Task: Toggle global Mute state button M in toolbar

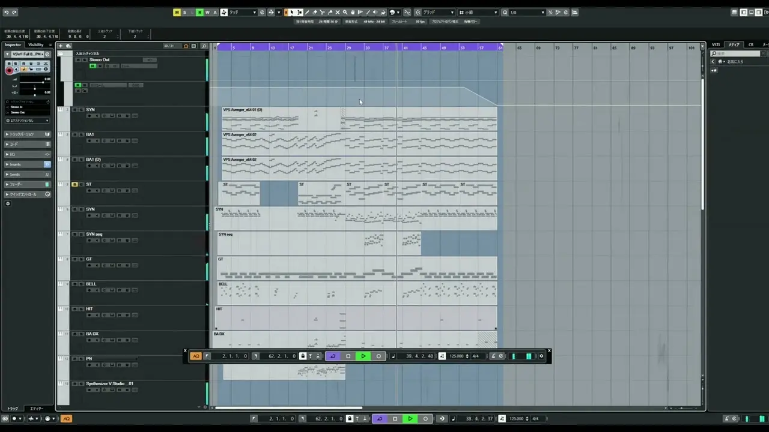Action: click(177, 12)
